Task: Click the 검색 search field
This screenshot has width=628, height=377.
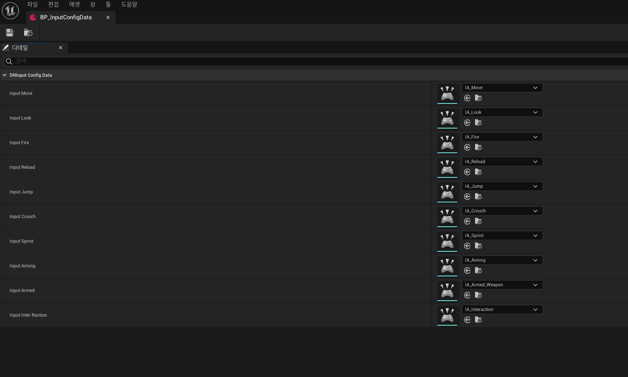Action: pos(312,61)
